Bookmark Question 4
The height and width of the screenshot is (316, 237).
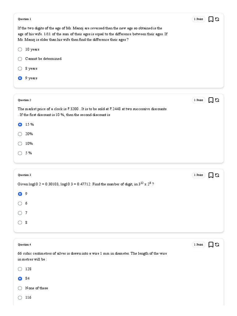pos(211,245)
